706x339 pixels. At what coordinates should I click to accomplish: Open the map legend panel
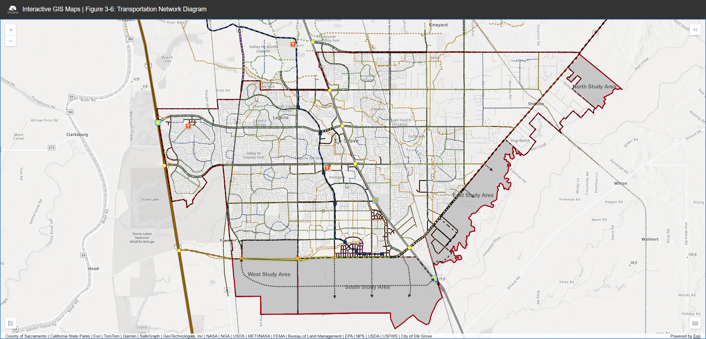pyautogui.click(x=11, y=323)
